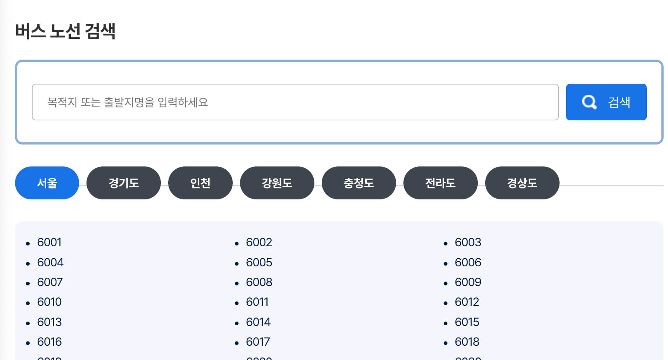Click bus route 6014
Viewport: 668px width, 360px height.
click(258, 322)
